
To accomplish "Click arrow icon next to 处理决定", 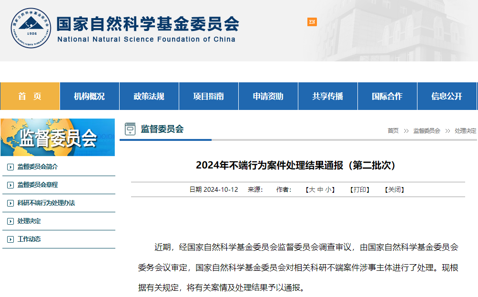I will click(10, 221).
